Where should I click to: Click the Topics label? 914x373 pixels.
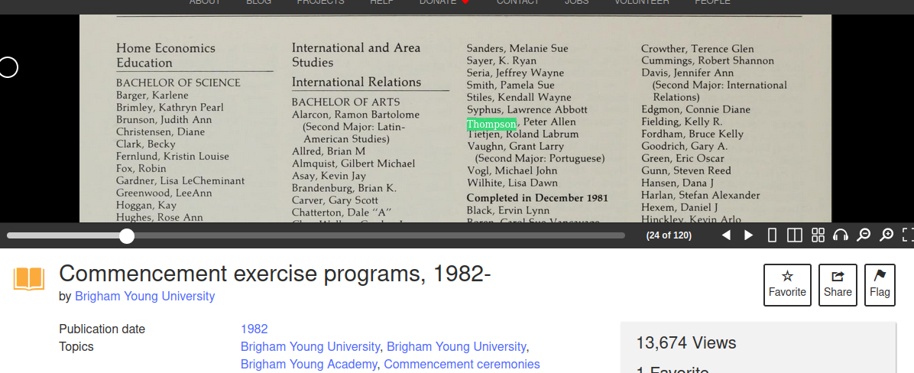point(76,347)
